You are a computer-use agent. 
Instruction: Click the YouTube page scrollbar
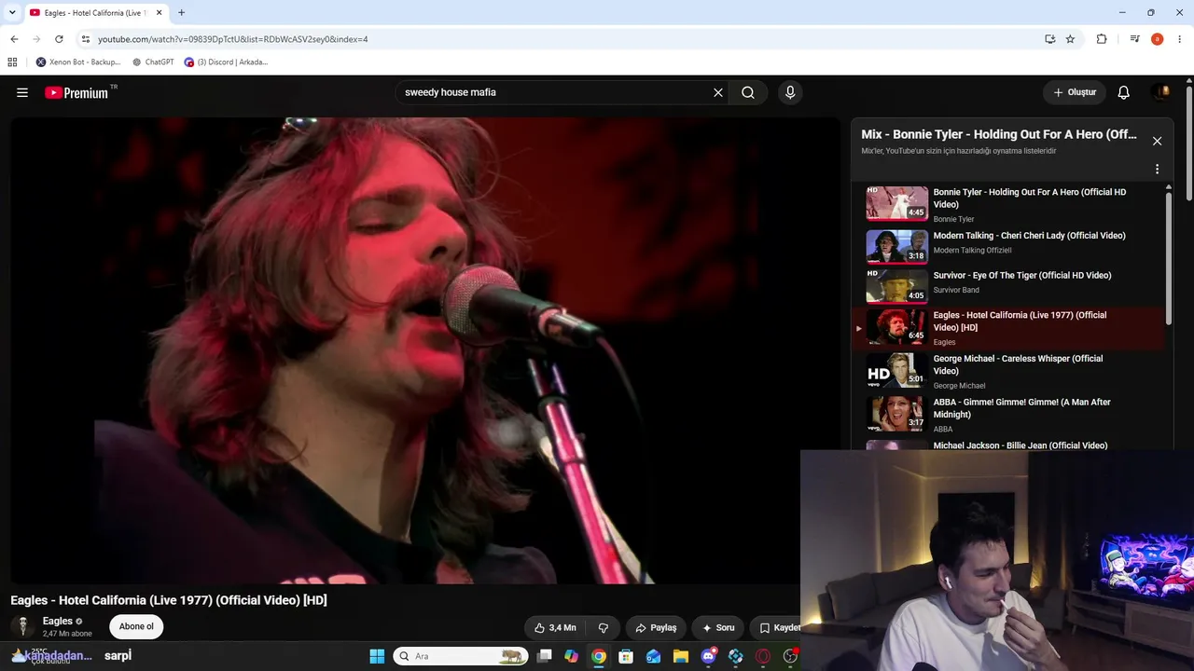tap(1189, 143)
